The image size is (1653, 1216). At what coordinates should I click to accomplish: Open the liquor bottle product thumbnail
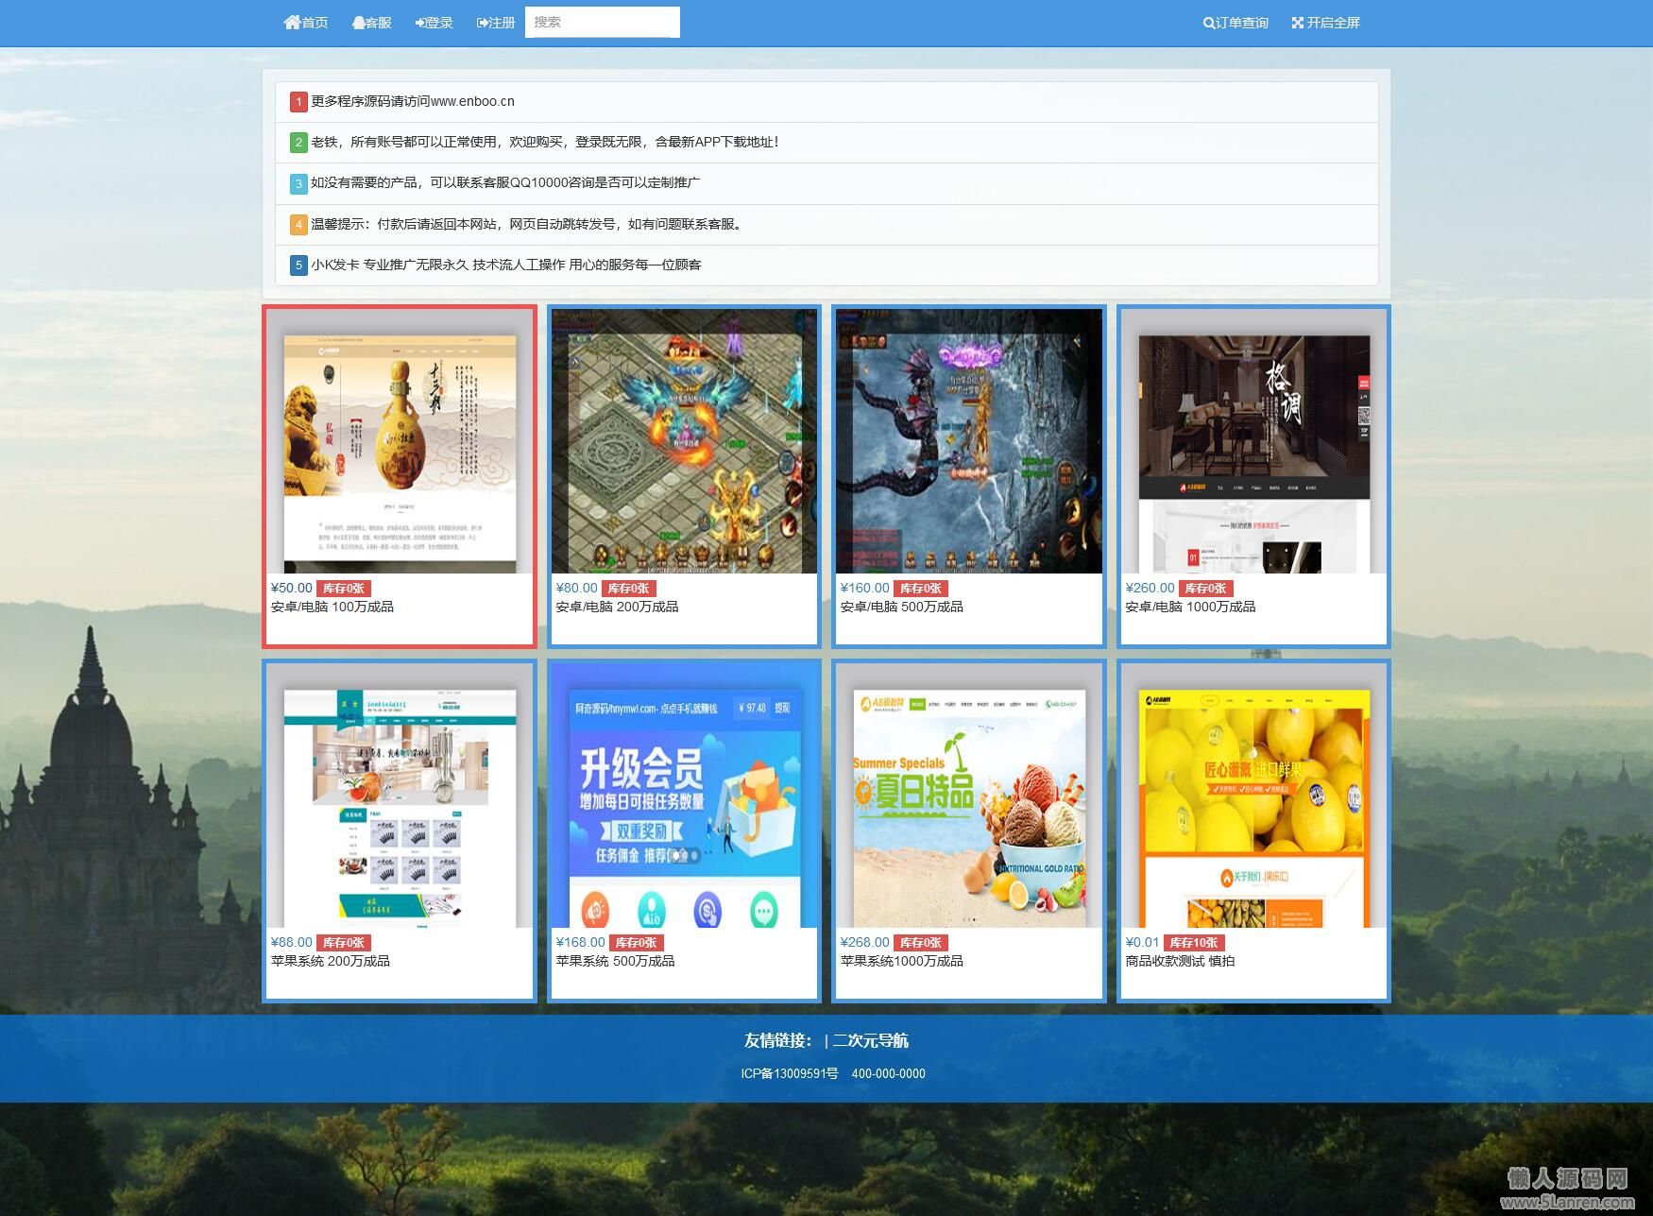[x=400, y=441]
